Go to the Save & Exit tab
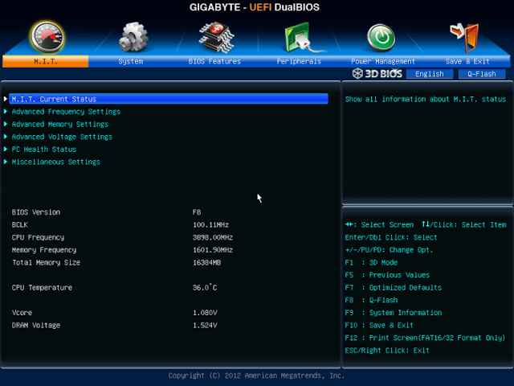514x386 pixels. [x=467, y=61]
